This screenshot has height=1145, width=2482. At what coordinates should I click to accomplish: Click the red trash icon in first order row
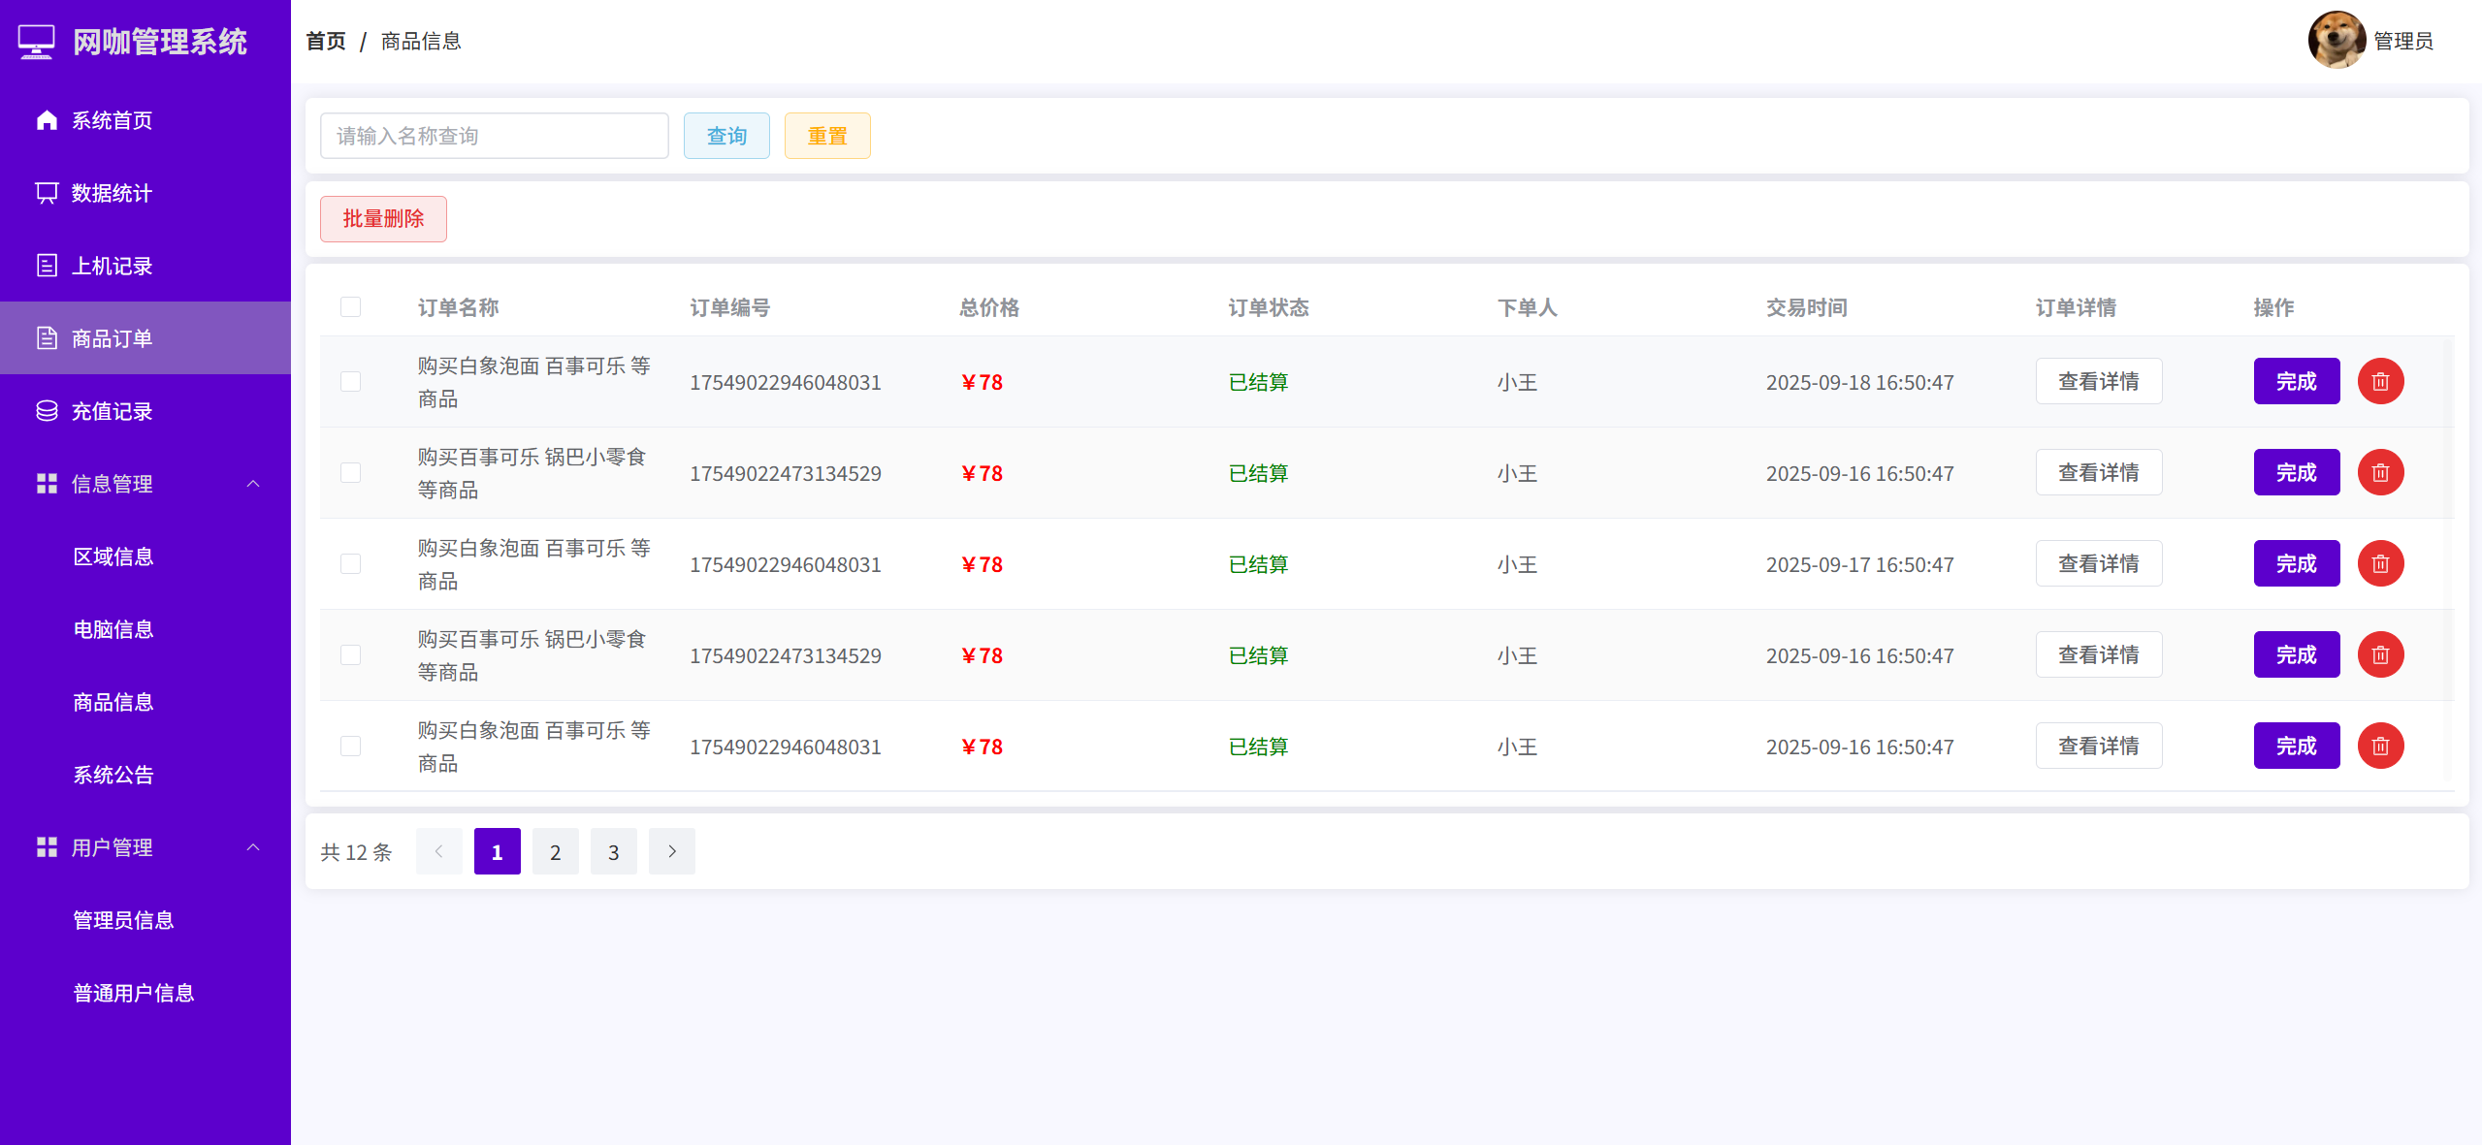click(x=2380, y=382)
